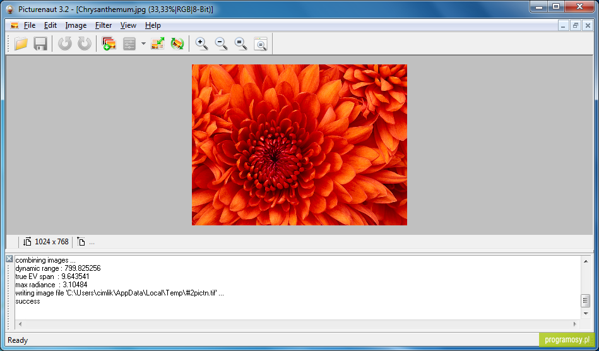This screenshot has width=599, height=351.
Task: Zoom out with the minus magnifier
Action: [221, 44]
